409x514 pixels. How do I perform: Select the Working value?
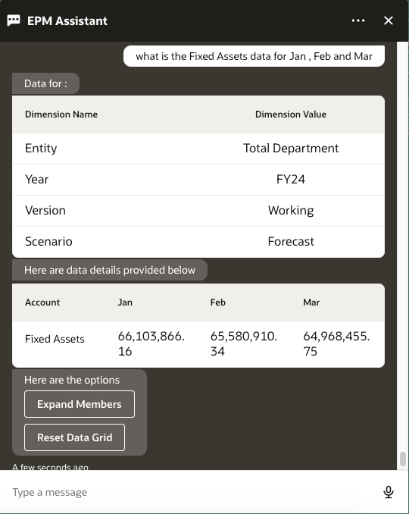click(291, 211)
